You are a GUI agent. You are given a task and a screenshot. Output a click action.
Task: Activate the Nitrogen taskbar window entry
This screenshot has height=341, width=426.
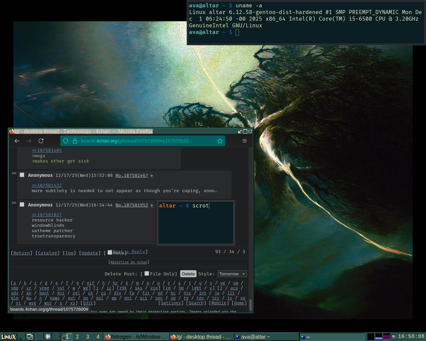click(x=136, y=337)
